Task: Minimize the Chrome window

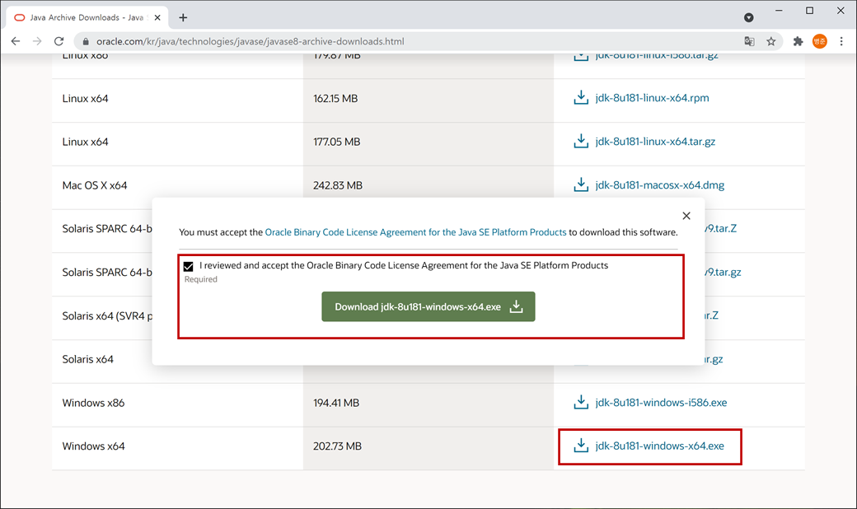Action: click(x=779, y=11)
